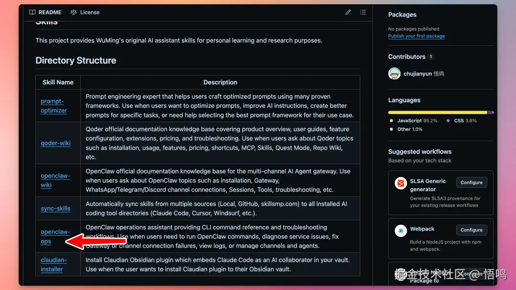Click the Other 1.0% language entry
Image resolution: width=516 pixels, height=290 pixels.
(406, 129)
